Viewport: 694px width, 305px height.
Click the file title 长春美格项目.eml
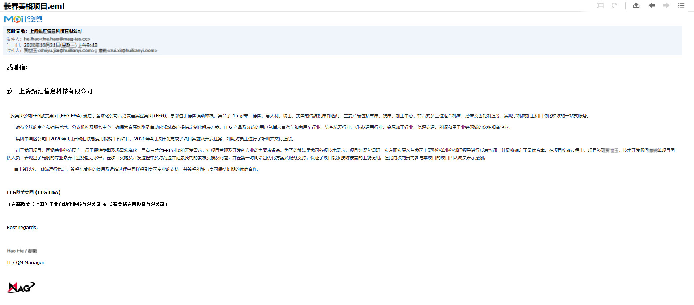click(x=34, y=6)
